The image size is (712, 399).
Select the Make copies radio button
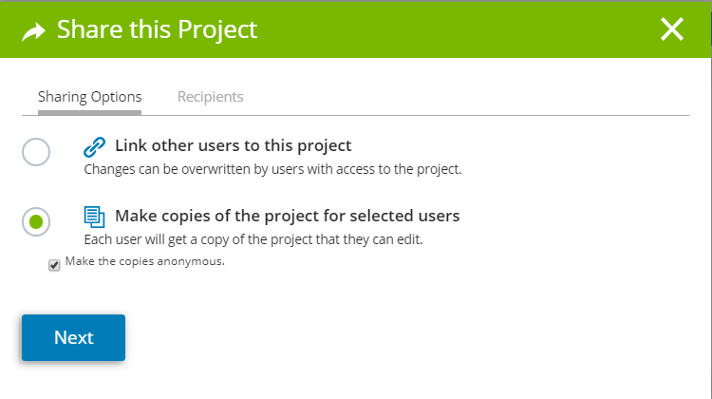pyautogui.click(x=36, y=221)
